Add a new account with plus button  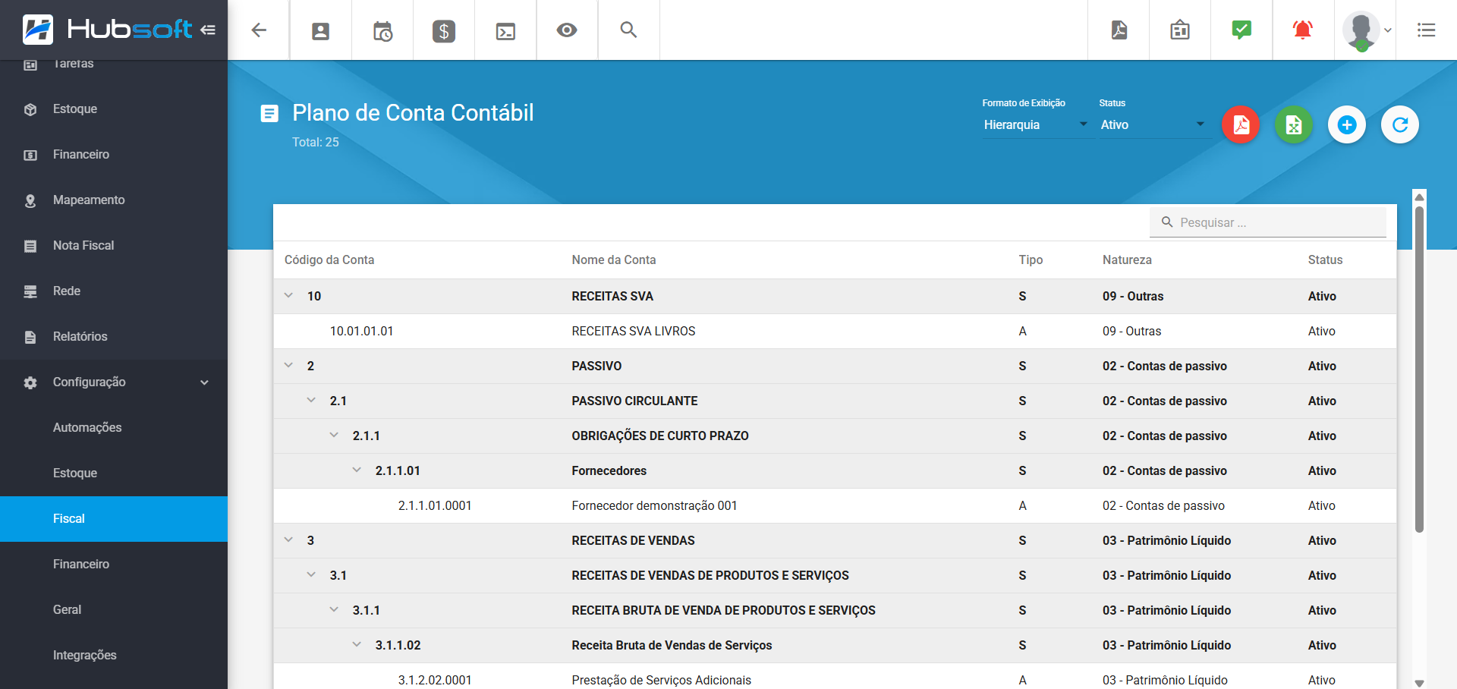[x=1347, y=124]
